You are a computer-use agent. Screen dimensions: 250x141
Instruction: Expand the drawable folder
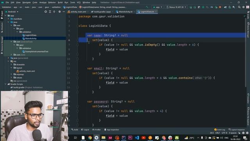pos(11,65)
